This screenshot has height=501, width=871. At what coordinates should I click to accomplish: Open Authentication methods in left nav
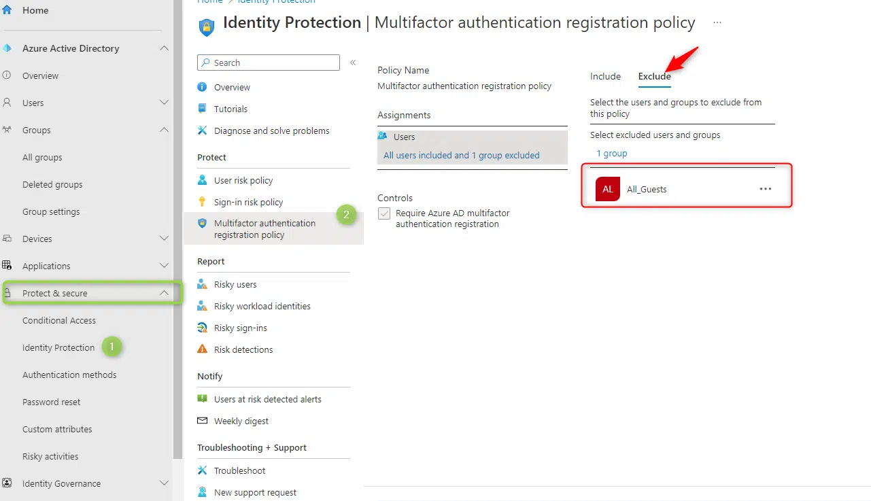click(69, 375)
